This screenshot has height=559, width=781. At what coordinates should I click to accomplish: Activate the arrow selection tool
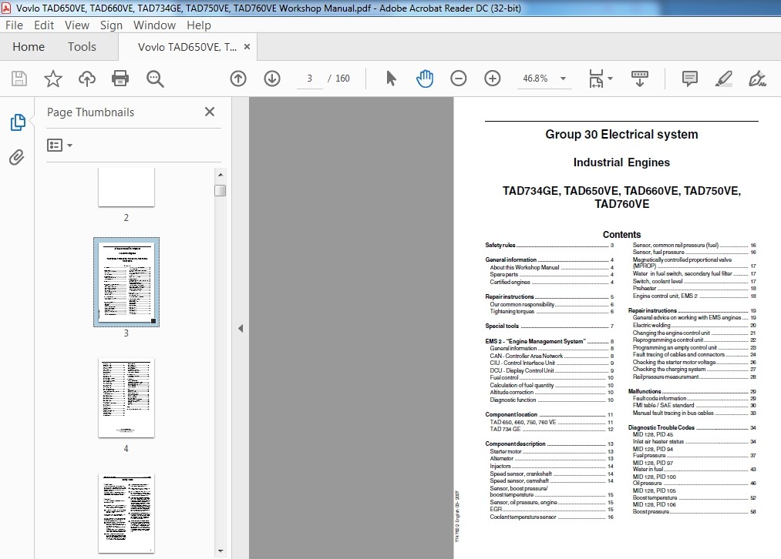[x=391, y=79]
